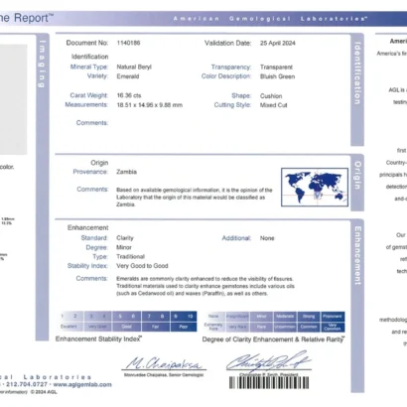This screenshot has width=407, height=407.
Task: Click transparency value "Transparent"
Action: pos(276,68)
